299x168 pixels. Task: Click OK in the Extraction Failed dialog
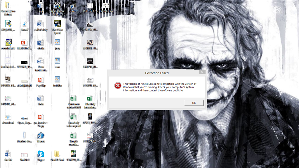point(194,103)
